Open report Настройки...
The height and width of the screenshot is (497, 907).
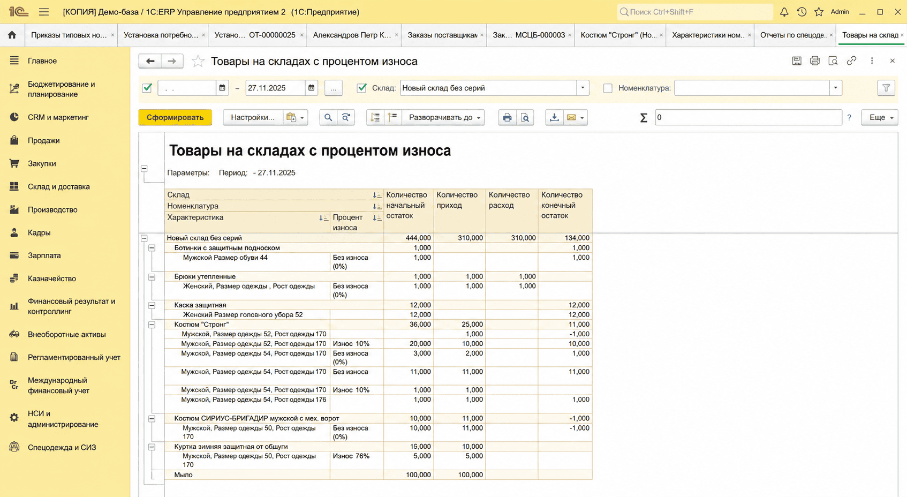coord(253,117)
